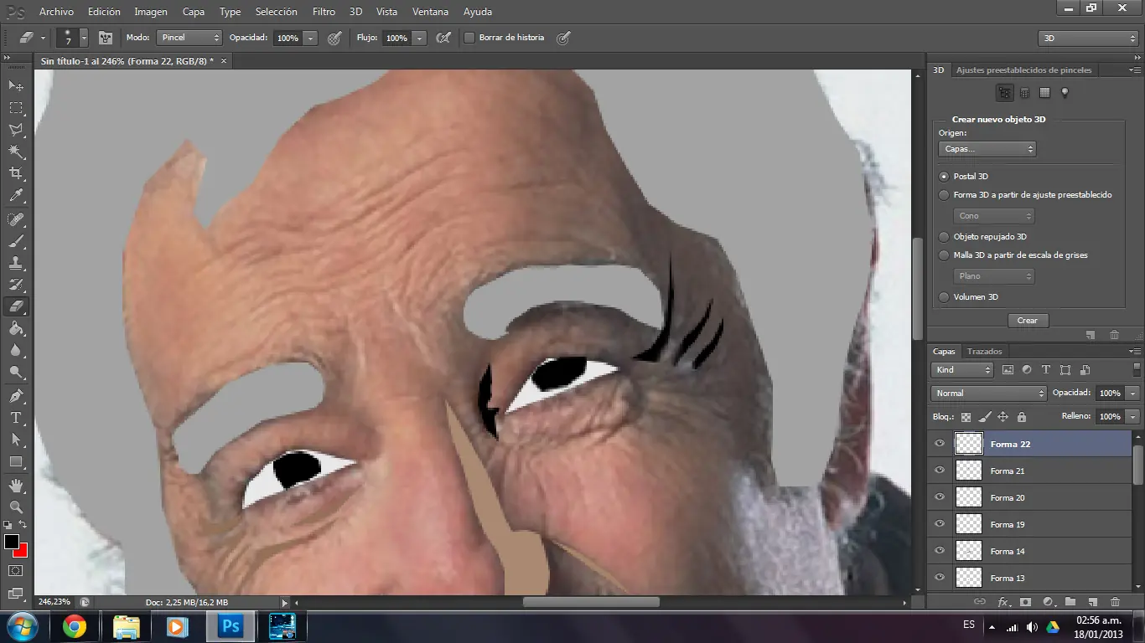Open the eraser Modo dropdown
This screenshot has height=643, width=1145.
pyautogui.click(x=189, y=38)
